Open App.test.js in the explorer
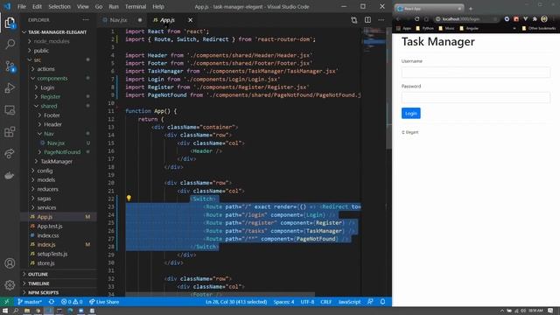This screenshot has width=560, height=315. [x=50, y=226]
